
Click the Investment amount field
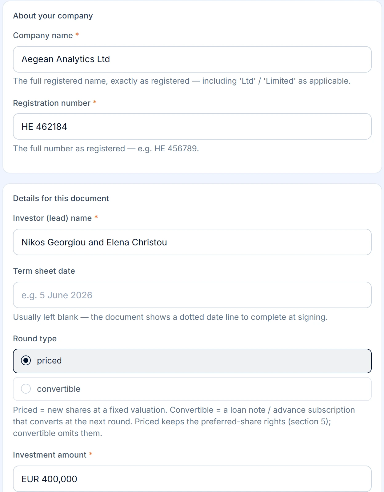[192, 479]
